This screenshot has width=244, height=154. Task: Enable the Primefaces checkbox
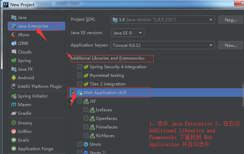tap(86, 127)
